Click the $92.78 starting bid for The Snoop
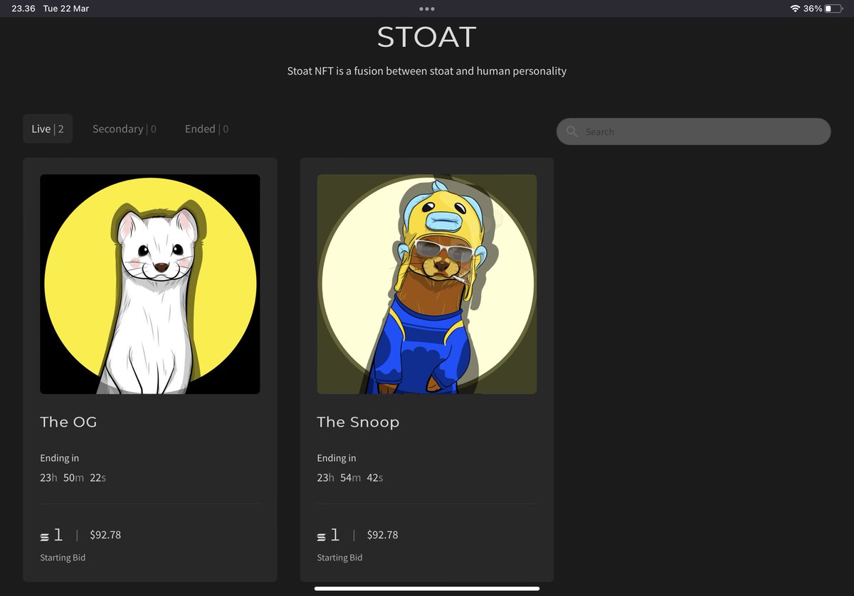Screen dimensions: 854x596 pyautogui.click(x=382, y=535)
